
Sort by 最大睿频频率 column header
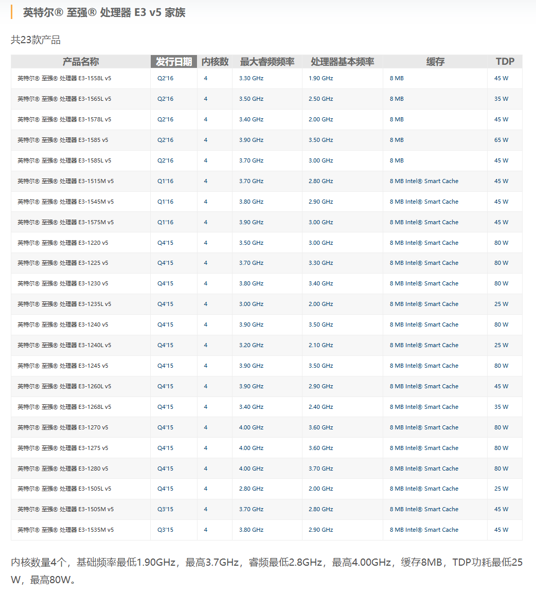(x=267, y=62)
